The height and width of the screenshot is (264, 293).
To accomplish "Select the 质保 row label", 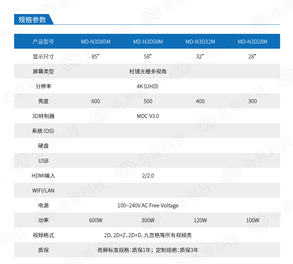I will click(x=43, y=250).
